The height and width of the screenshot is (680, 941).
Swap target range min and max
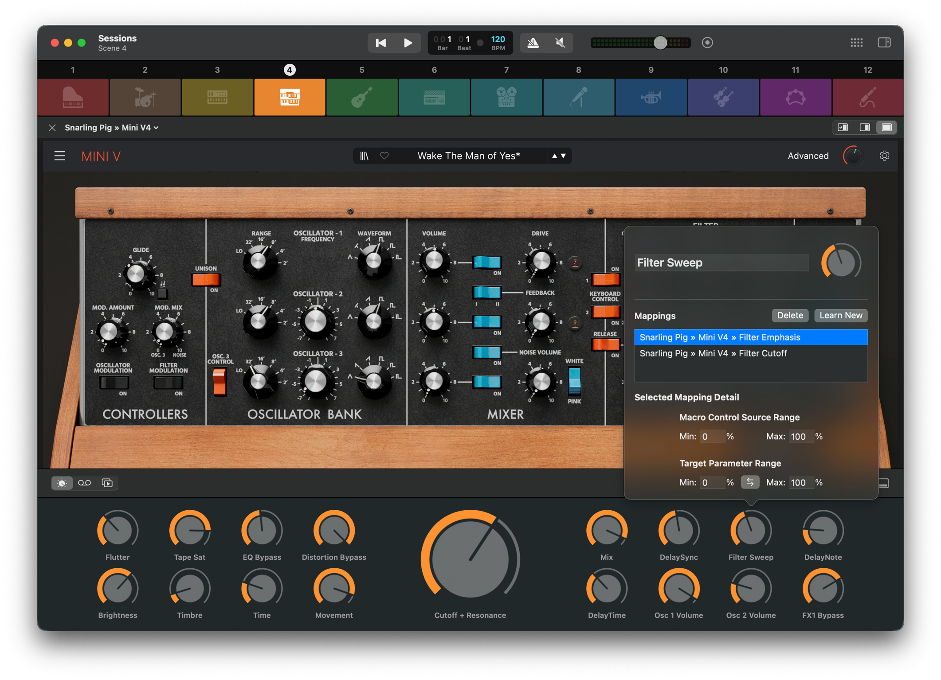coord(750,482)
